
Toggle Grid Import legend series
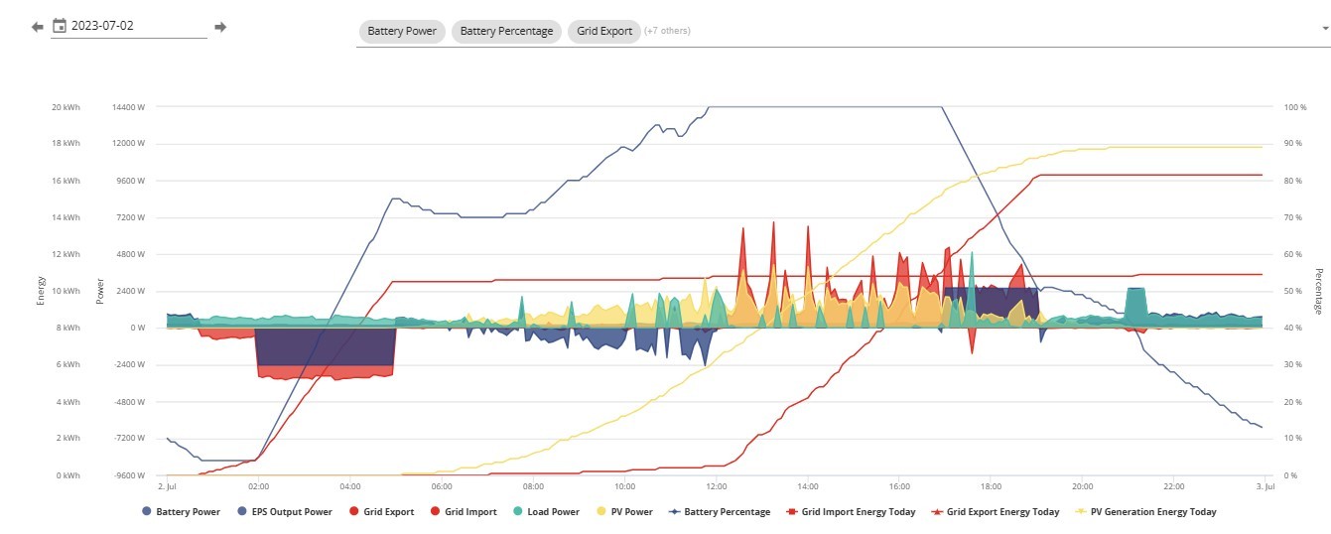465,512
